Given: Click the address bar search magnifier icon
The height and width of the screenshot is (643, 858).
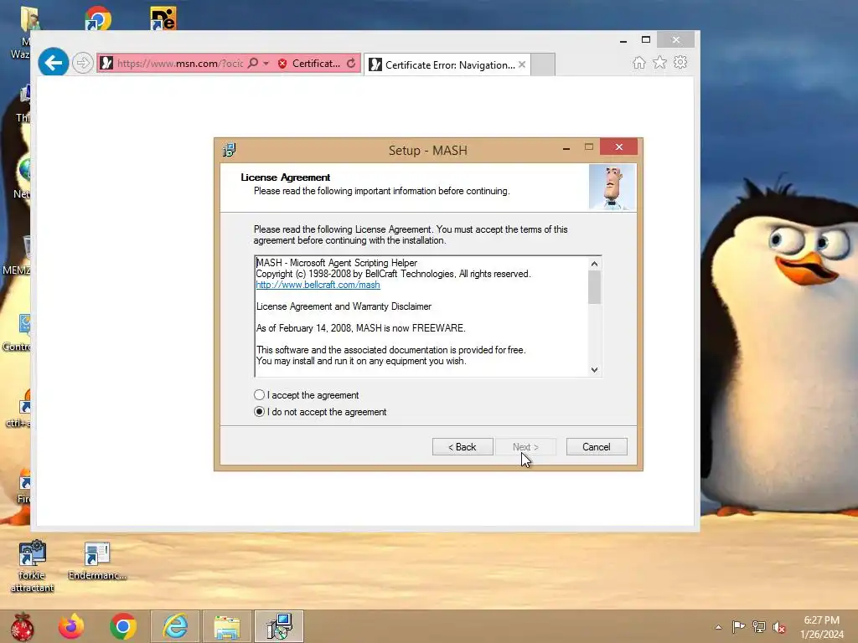Looking at the screenshot, I should 253,63.
